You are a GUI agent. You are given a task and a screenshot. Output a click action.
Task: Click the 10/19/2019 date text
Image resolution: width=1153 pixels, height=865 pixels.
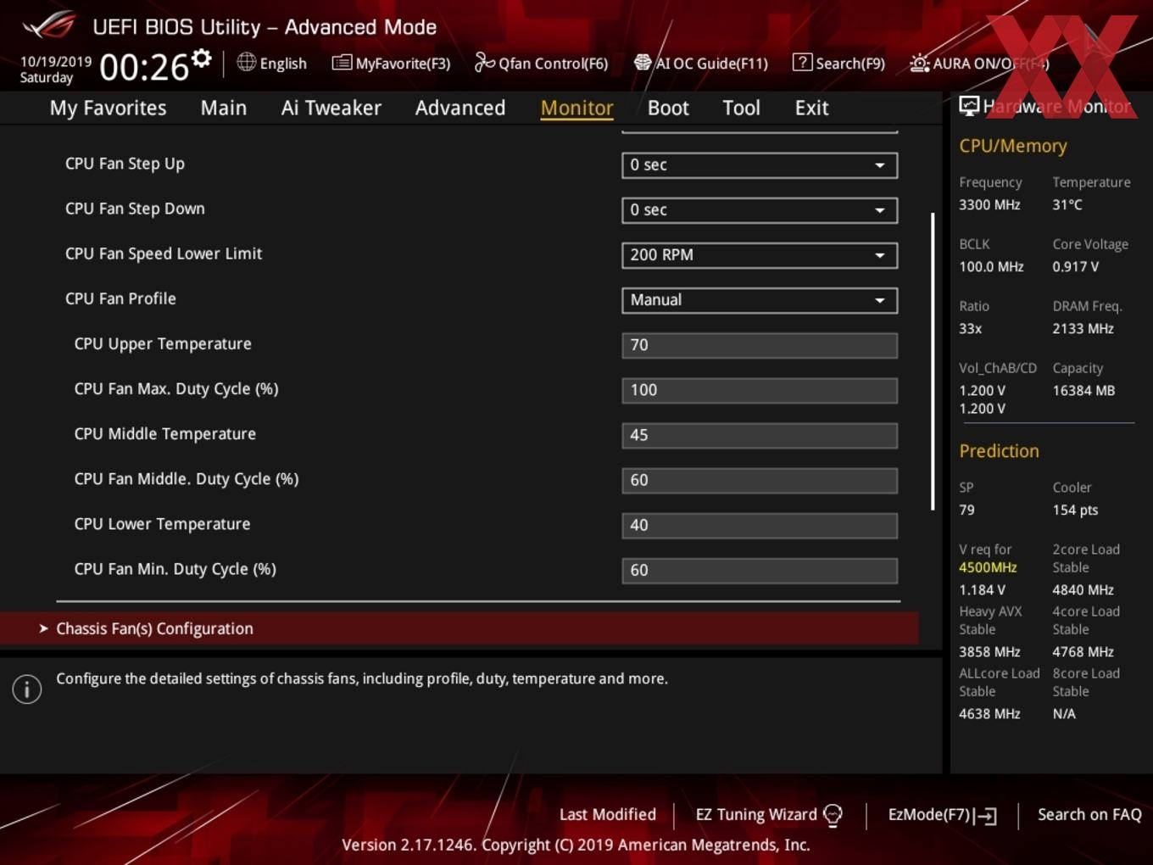[x=56, y=62]
